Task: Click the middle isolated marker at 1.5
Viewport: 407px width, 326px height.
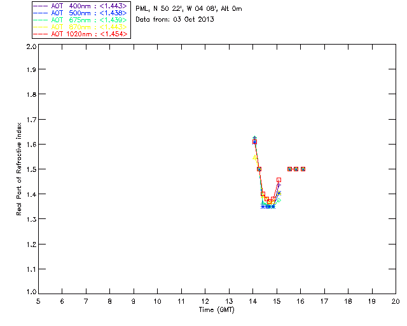Action: [296, 169]
